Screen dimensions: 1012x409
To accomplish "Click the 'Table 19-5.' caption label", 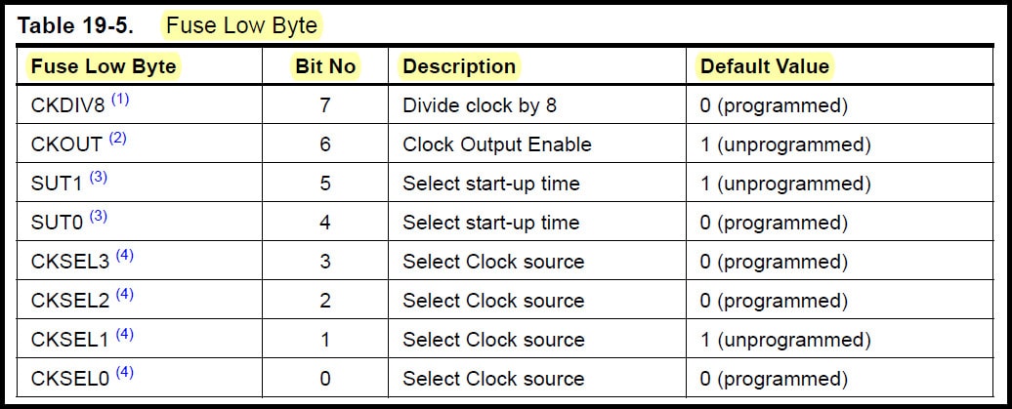I will pos(75,25).
